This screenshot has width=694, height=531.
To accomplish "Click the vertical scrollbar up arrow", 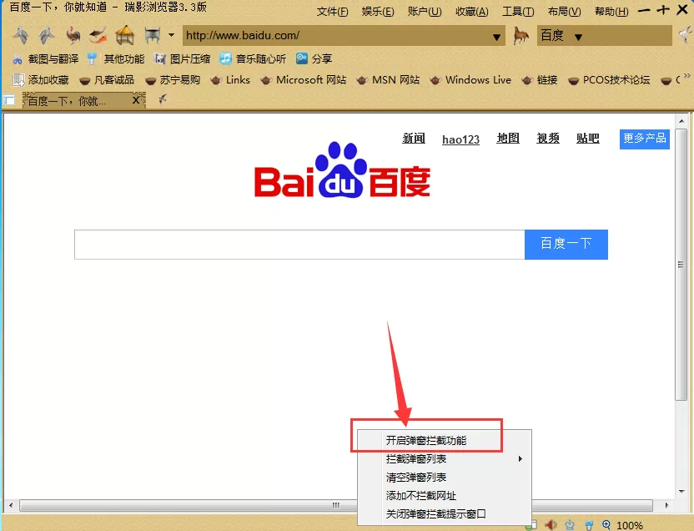I will 681,121.
